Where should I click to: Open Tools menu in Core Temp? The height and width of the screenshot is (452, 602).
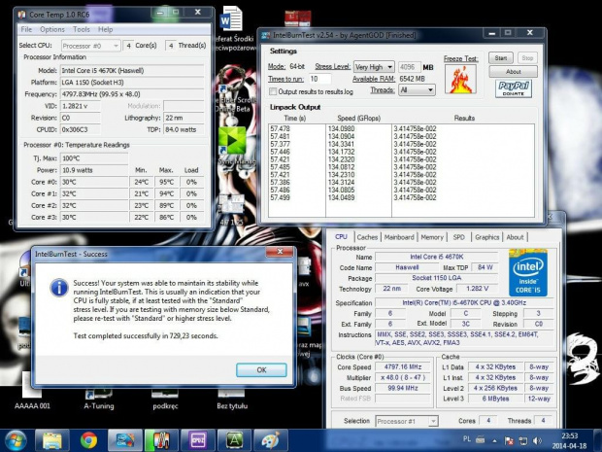82,29
